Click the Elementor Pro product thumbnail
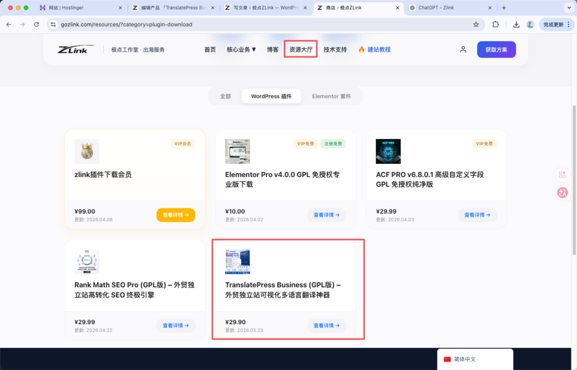The image size is (577, 370). click(x=238, y=151)
